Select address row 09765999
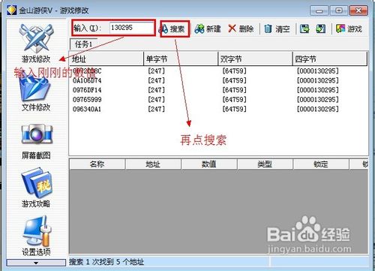 click(x=87, y=100)
